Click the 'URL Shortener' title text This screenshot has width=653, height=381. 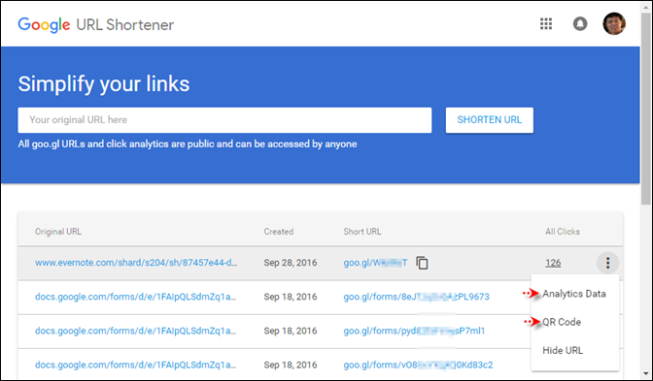tap(125, 25)
